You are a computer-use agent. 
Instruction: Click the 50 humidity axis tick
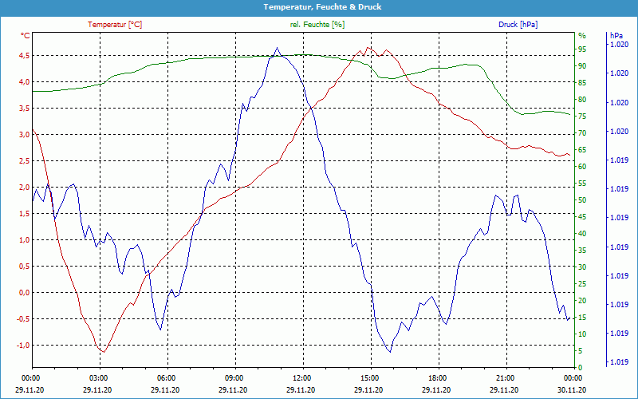pos(582,200)
